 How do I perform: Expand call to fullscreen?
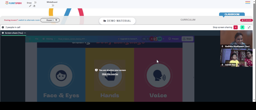click(249, 27)
